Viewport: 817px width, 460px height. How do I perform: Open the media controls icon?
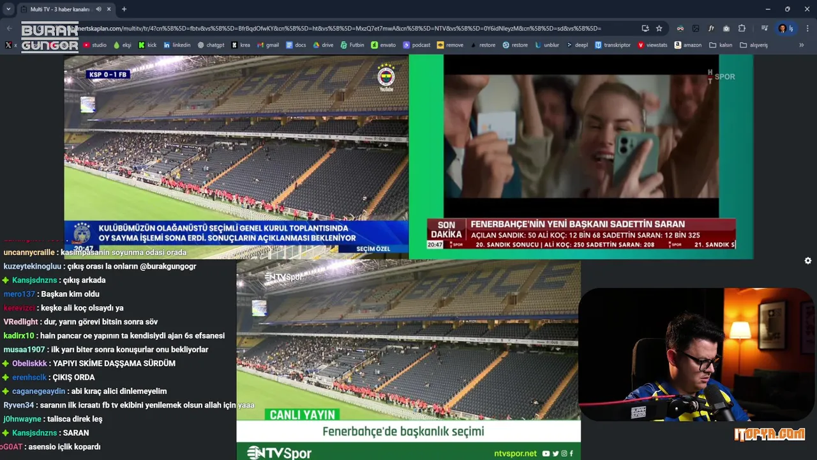coord(764,28)
